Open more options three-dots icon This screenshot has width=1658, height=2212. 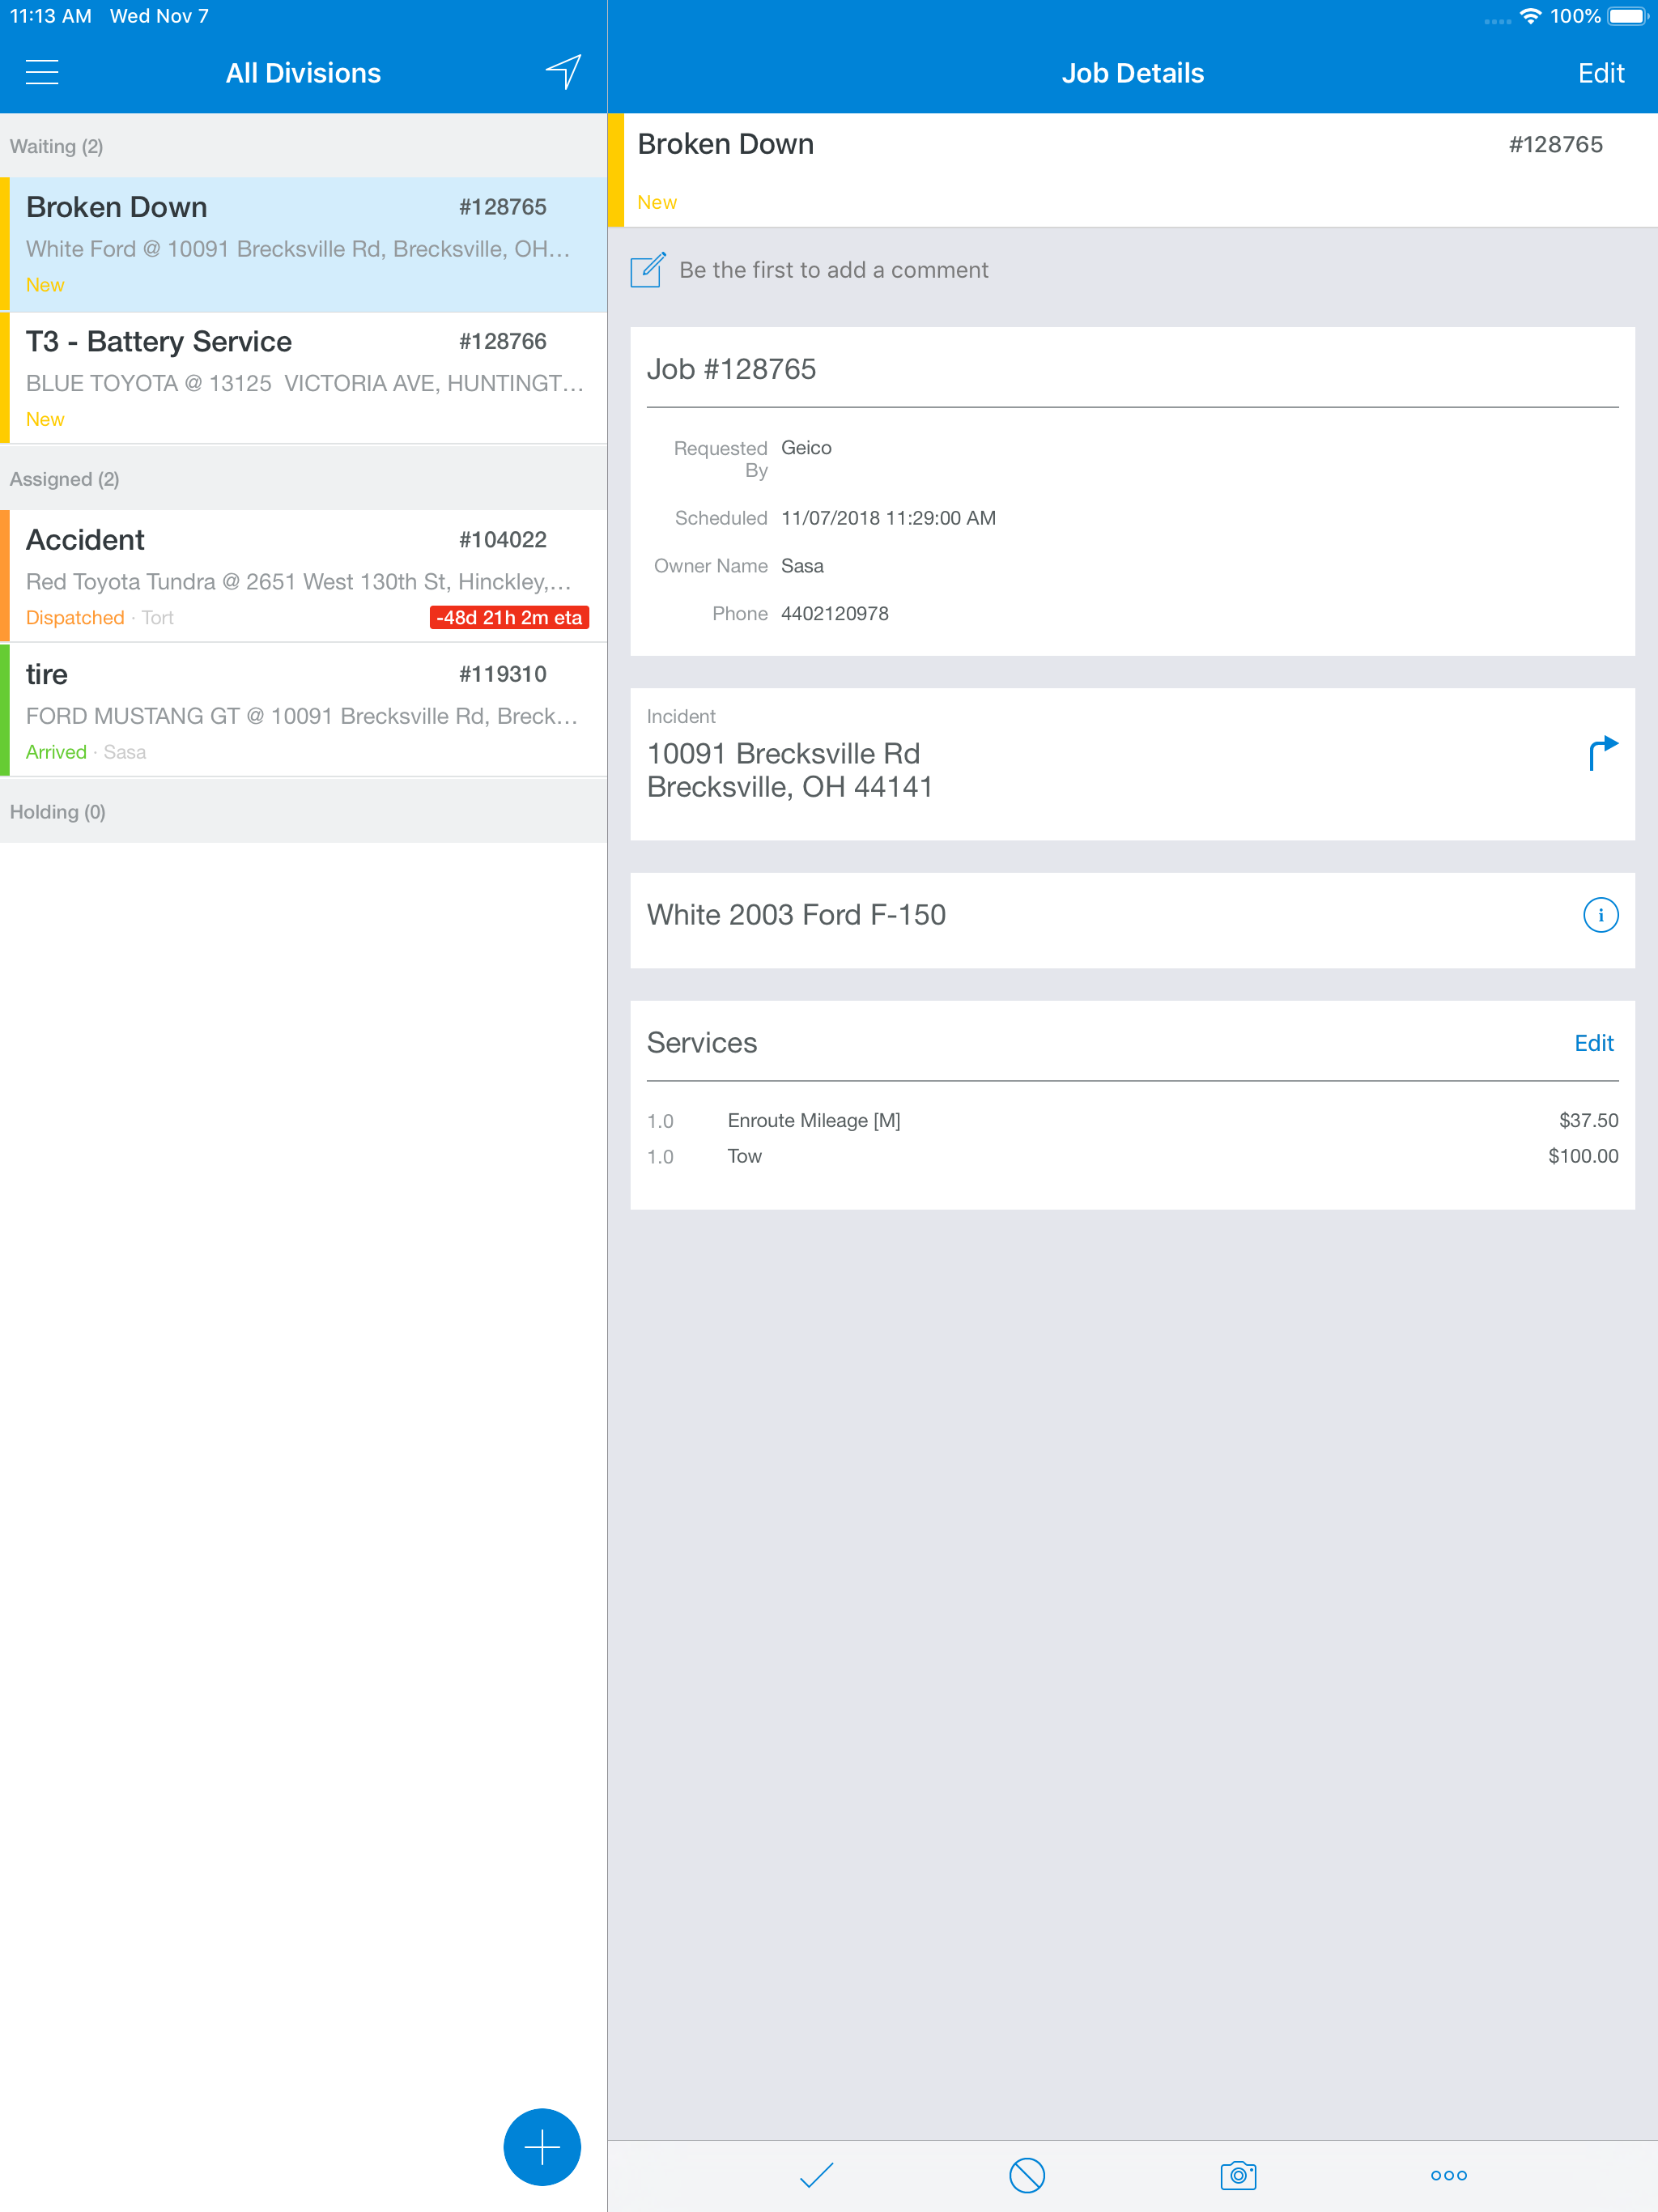[x=1448, y=2174]
